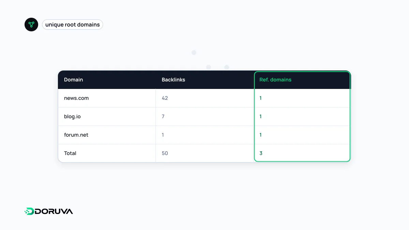Click the total Ref. domains value 3
The image size is (409, 230).
click(x=261, y=153)
